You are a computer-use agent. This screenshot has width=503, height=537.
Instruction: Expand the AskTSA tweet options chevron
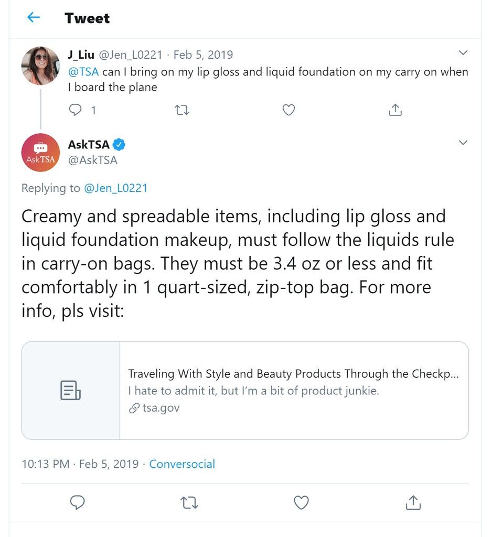(463, 143)
